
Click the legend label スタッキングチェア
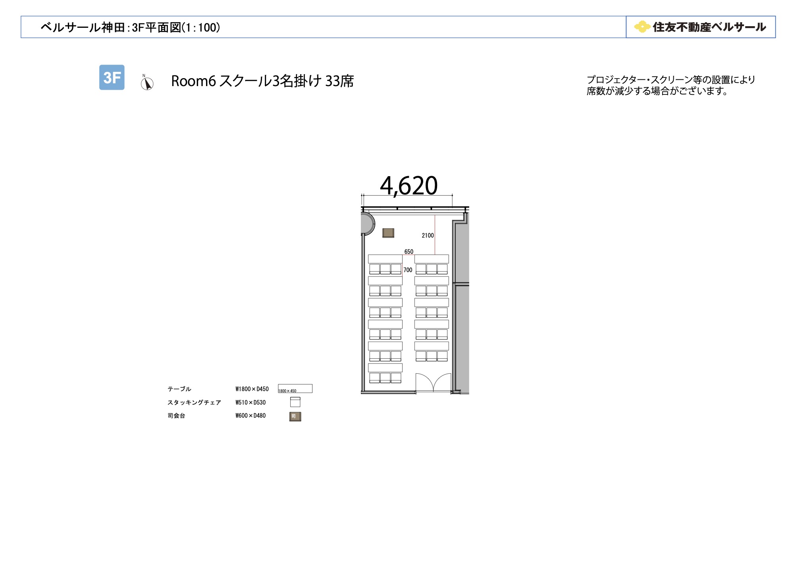[x=194, y=402]
